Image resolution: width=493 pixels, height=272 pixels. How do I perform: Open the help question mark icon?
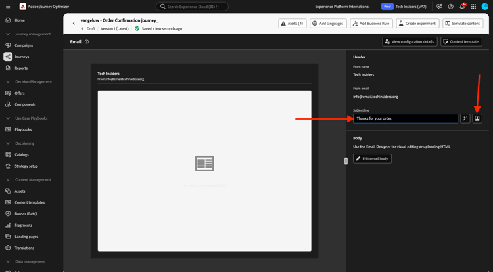pyautogui.click(x=450, y=7)
